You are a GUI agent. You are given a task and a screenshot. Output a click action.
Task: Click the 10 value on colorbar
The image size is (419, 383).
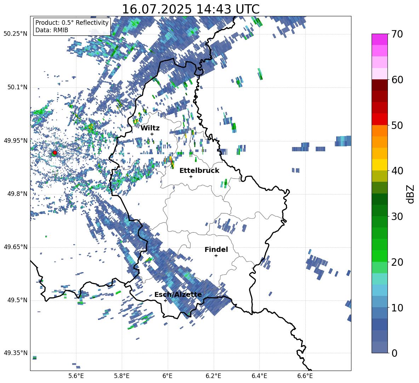(x=397, y=308)
